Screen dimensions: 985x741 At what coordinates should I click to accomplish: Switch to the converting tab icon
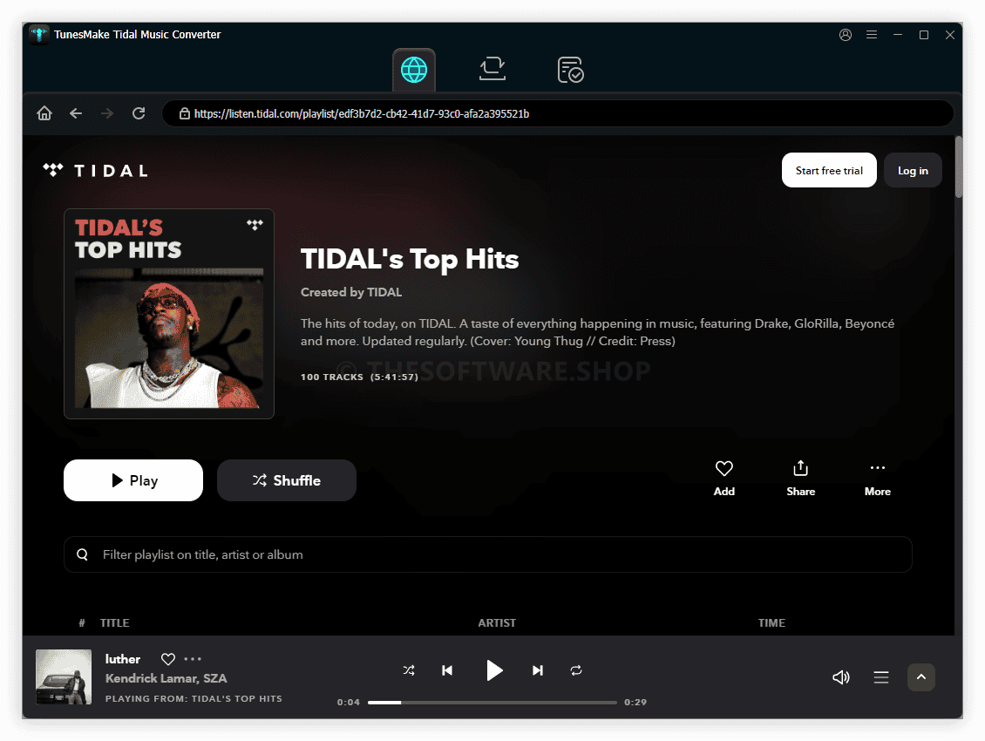492,69
